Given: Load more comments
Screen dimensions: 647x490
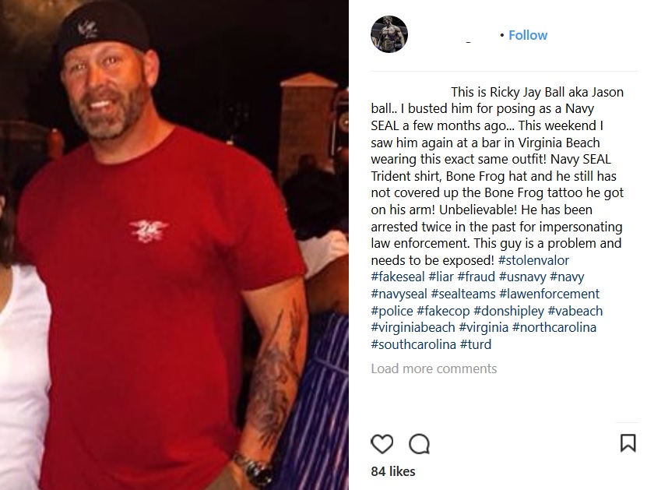Looking at the screenshot, I should 434,368.
